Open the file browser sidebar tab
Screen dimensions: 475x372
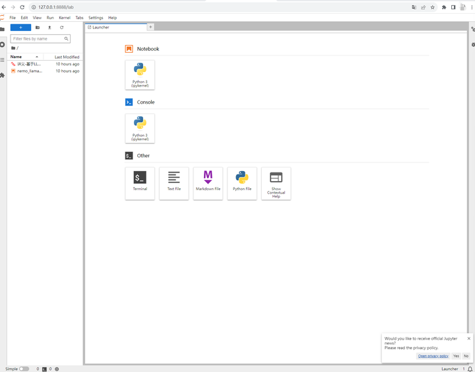(x=3, y=30)
